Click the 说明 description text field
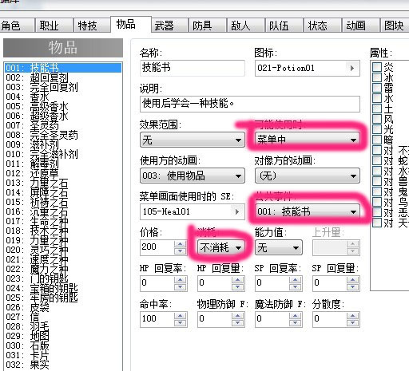Screen dimensions: 409x371 (x=250, y=104)
